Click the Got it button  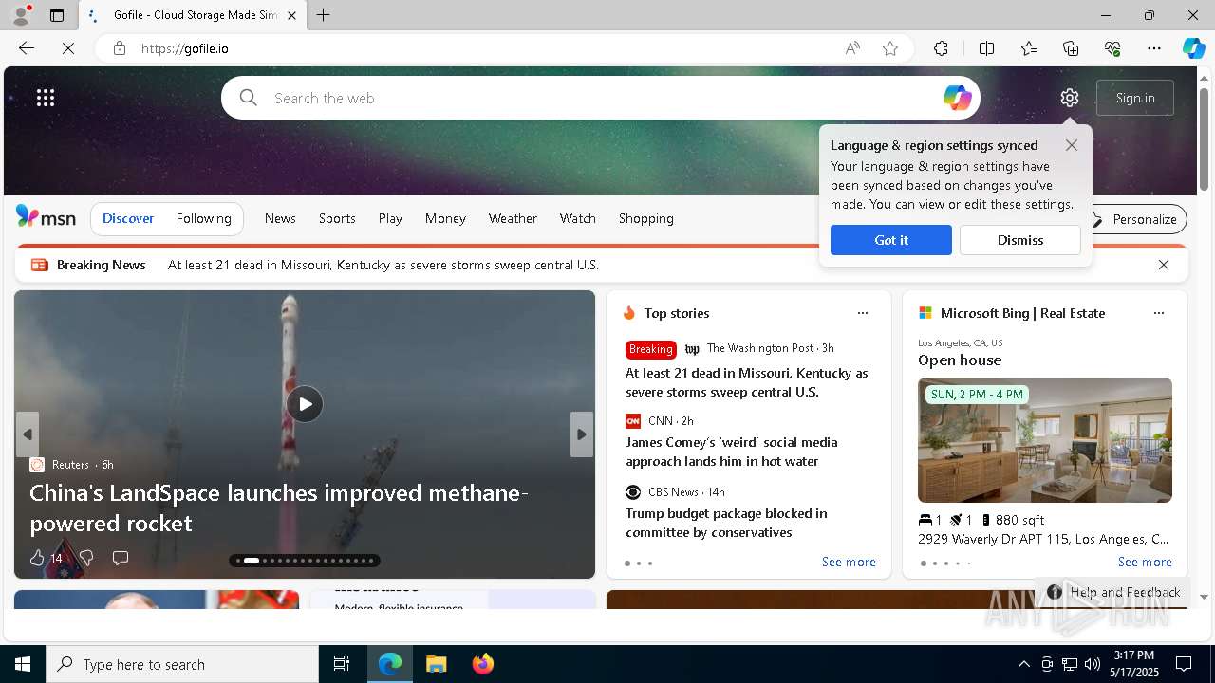tap(891, 240)
